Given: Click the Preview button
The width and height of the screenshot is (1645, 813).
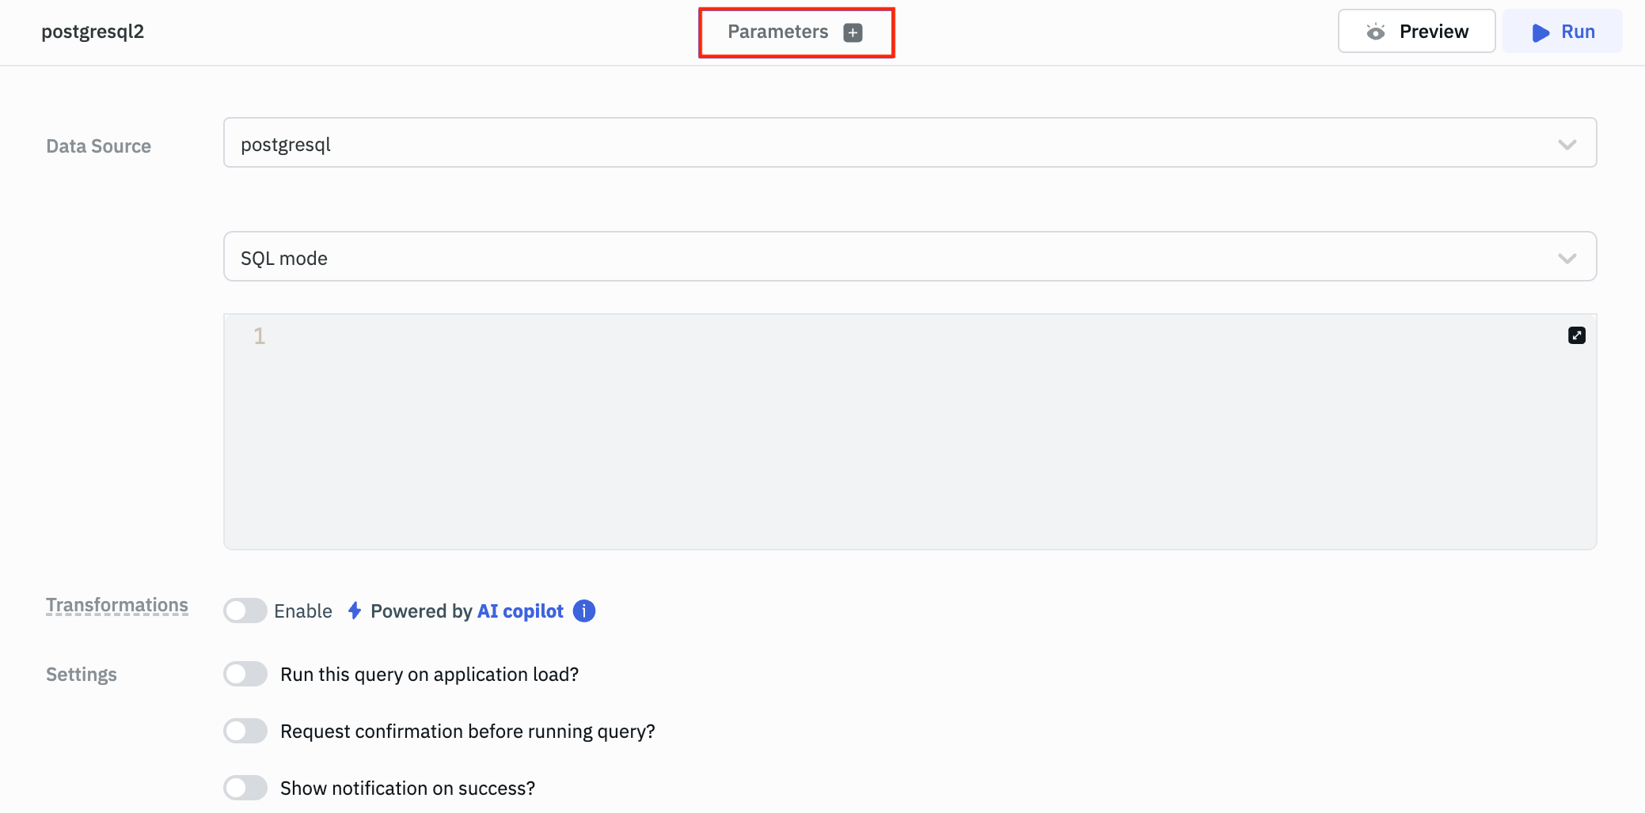Looking at the screenshot, I should [x=1416, y=32].
